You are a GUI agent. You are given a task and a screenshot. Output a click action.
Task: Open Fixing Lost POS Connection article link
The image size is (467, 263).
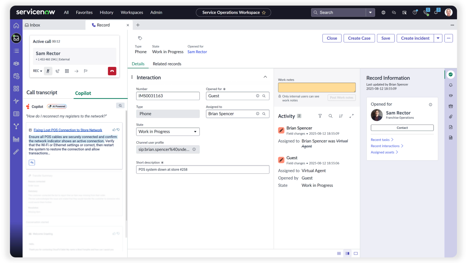[68, 130]
